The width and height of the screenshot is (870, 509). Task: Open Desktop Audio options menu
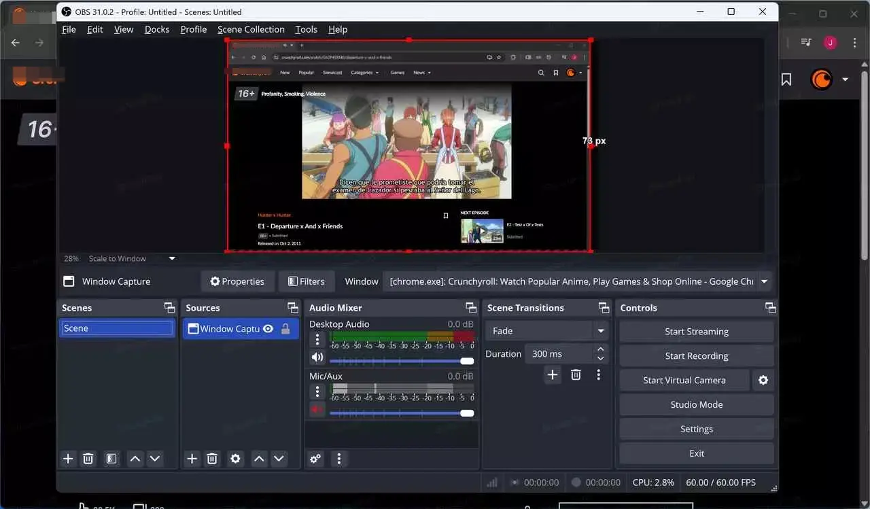pyautogui.click(x=317, y=339)
